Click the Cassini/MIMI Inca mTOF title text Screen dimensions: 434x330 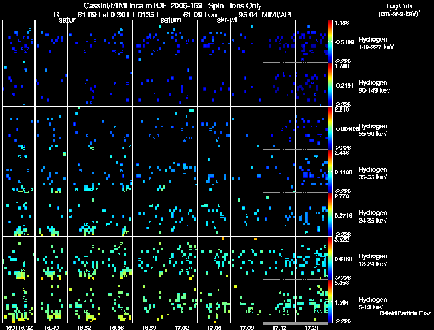click(125, 6)
